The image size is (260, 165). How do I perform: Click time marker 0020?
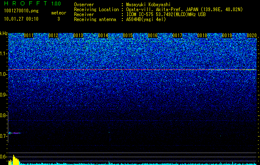click(252, 35)
